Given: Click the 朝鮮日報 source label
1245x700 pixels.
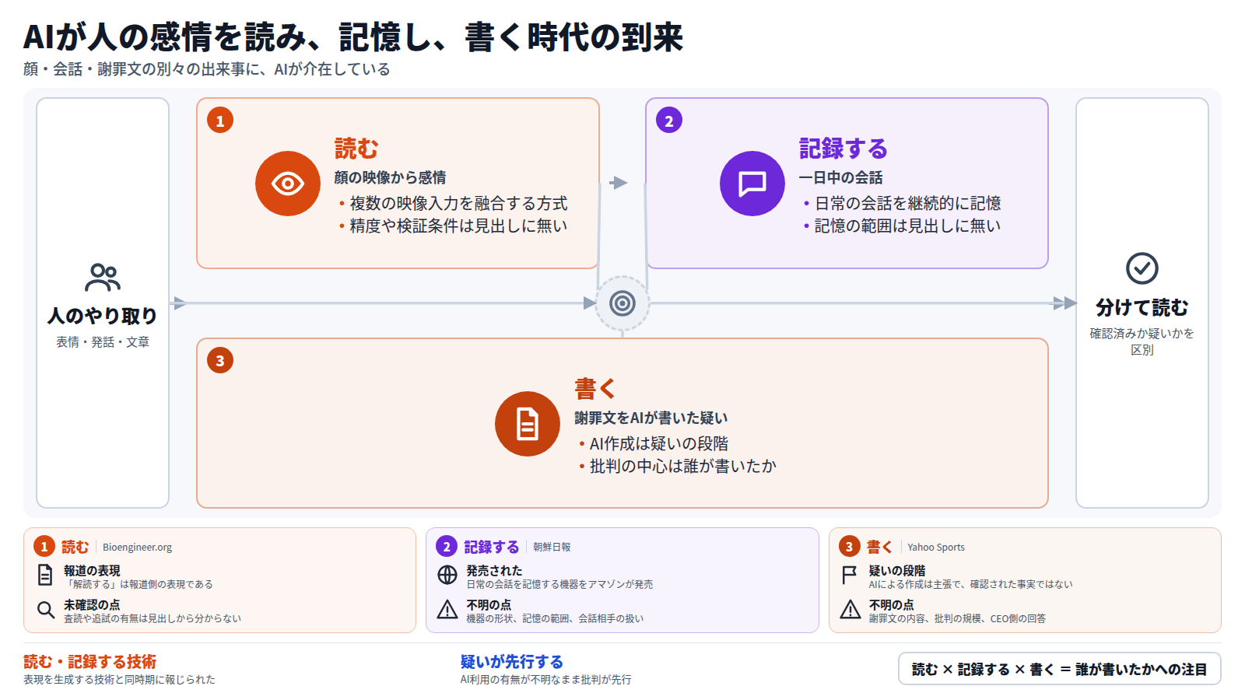Looking at the screenshot, I should pos(552,548).
